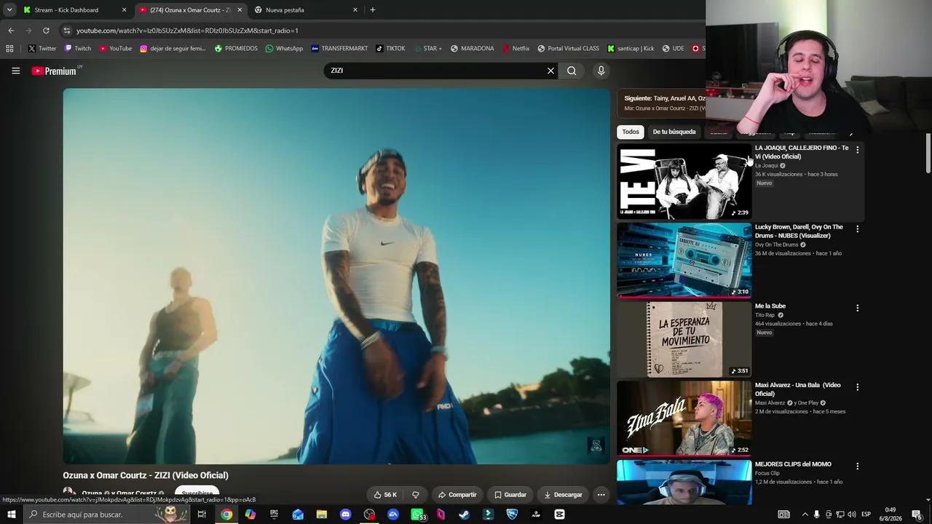The height and width of the screenshot is (524, 932).
Task: Open the MARADONA bookmark
Action: pyautogui.click(x=472, y=49)
